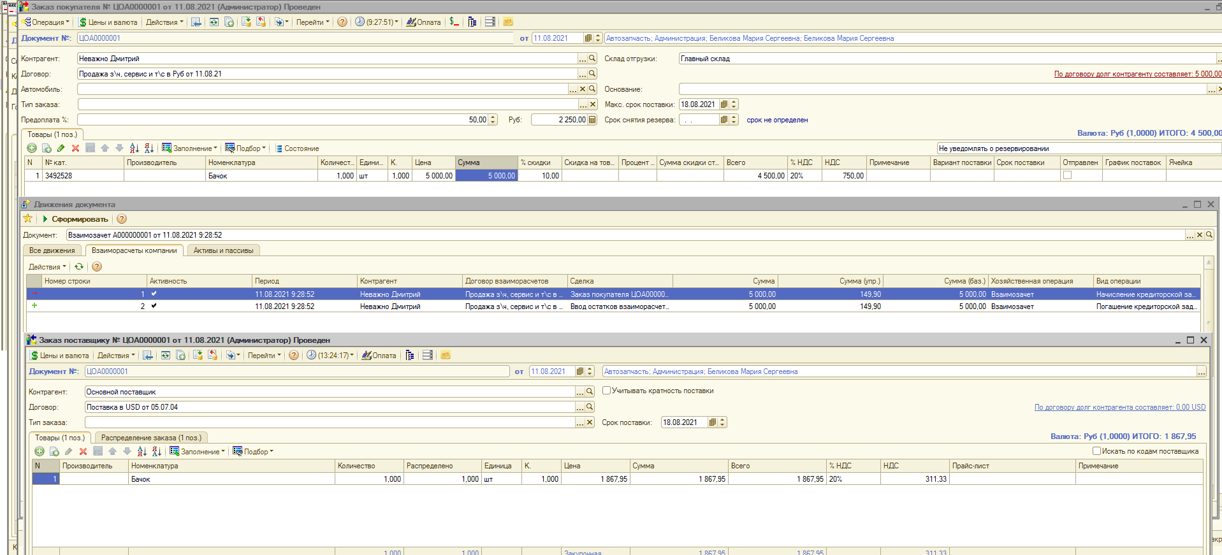Clear the Автомобиль field with X

(x=583, y=89)
